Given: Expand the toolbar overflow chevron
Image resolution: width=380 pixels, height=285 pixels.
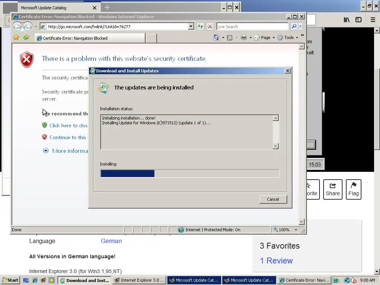Looking at the screenshot, I should click(302, 35).
